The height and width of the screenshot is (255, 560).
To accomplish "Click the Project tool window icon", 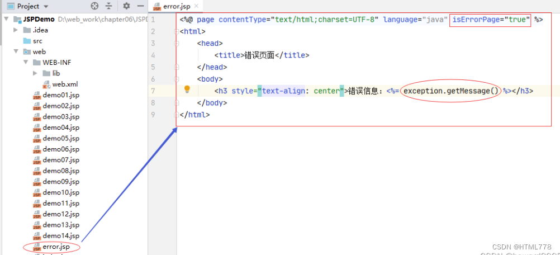I will (11, 6).
